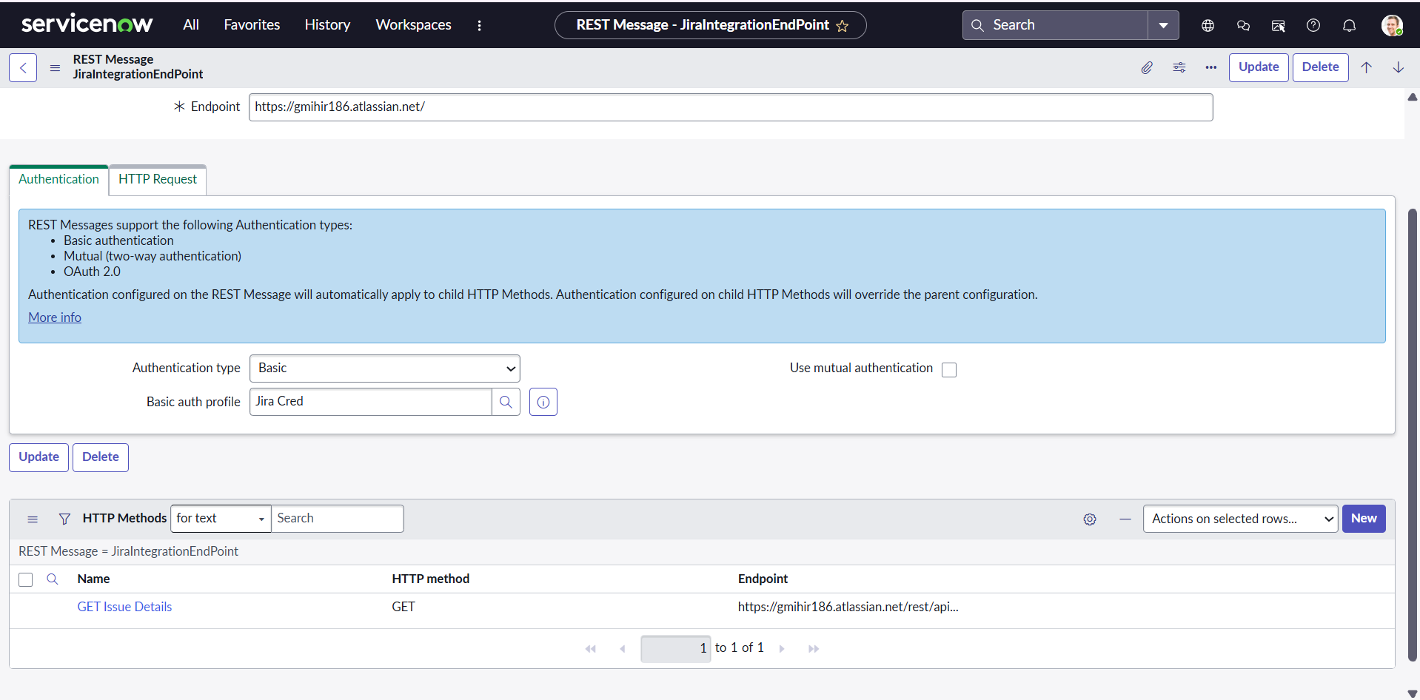This screenshot has width=1420, height=700.
Task: Click the HTTP Methods filter funnel icon
Action: tap(64, 519)
